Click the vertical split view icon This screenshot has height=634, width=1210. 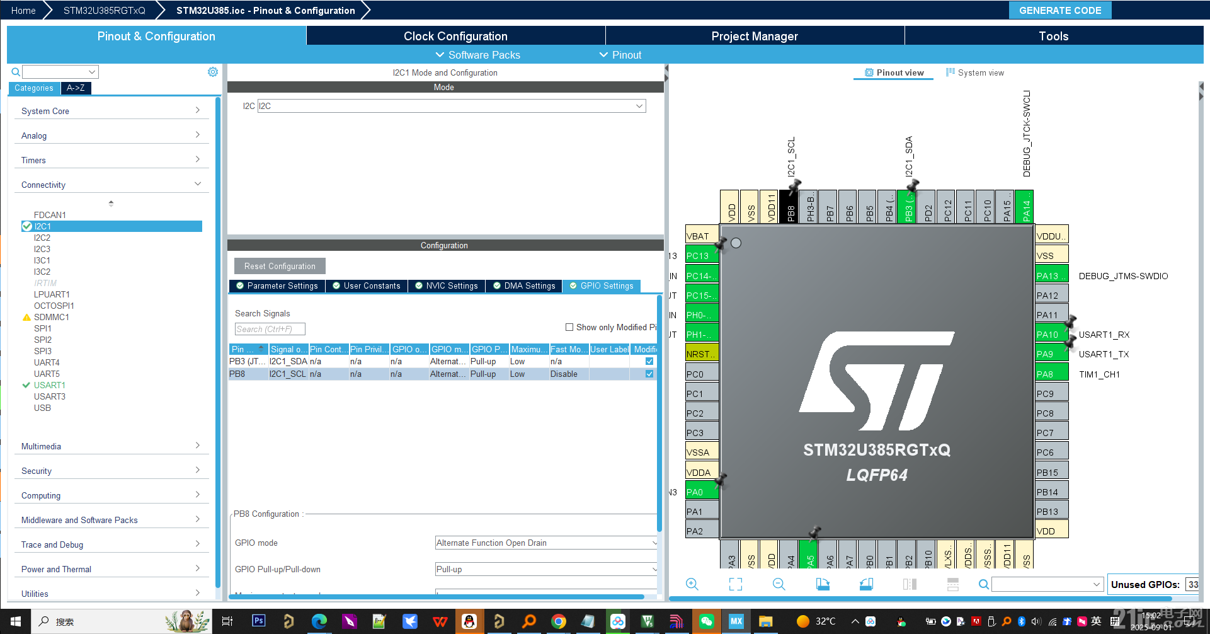pyautogui.click(x=910, y=584)
